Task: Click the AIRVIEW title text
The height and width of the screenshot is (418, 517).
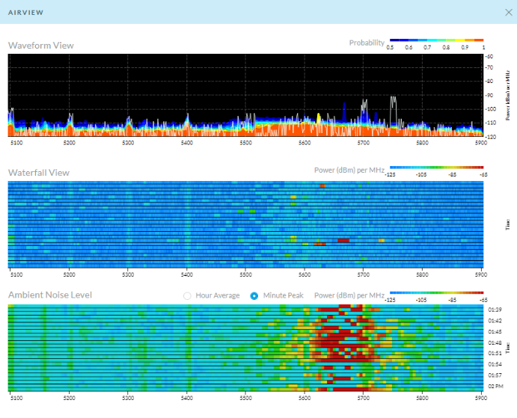Action: pyautogui.click(x=25, y=13)
